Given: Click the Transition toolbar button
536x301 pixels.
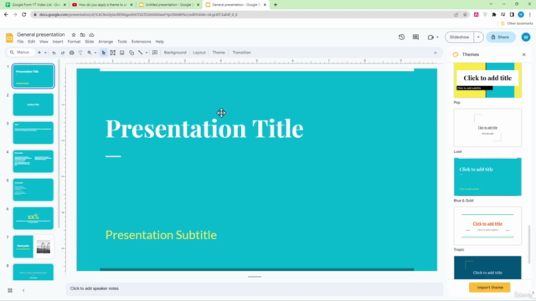Looking at the screenshot, I should 242,53.
